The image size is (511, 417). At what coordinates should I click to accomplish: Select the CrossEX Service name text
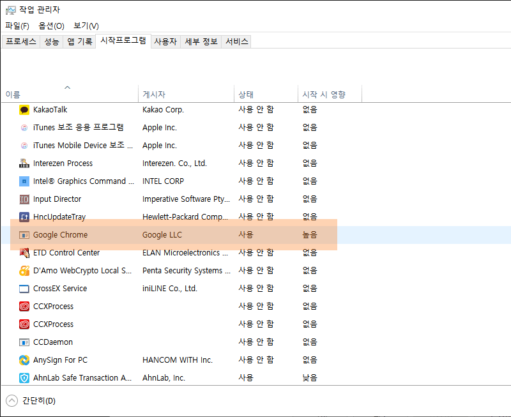pos(60,289)
